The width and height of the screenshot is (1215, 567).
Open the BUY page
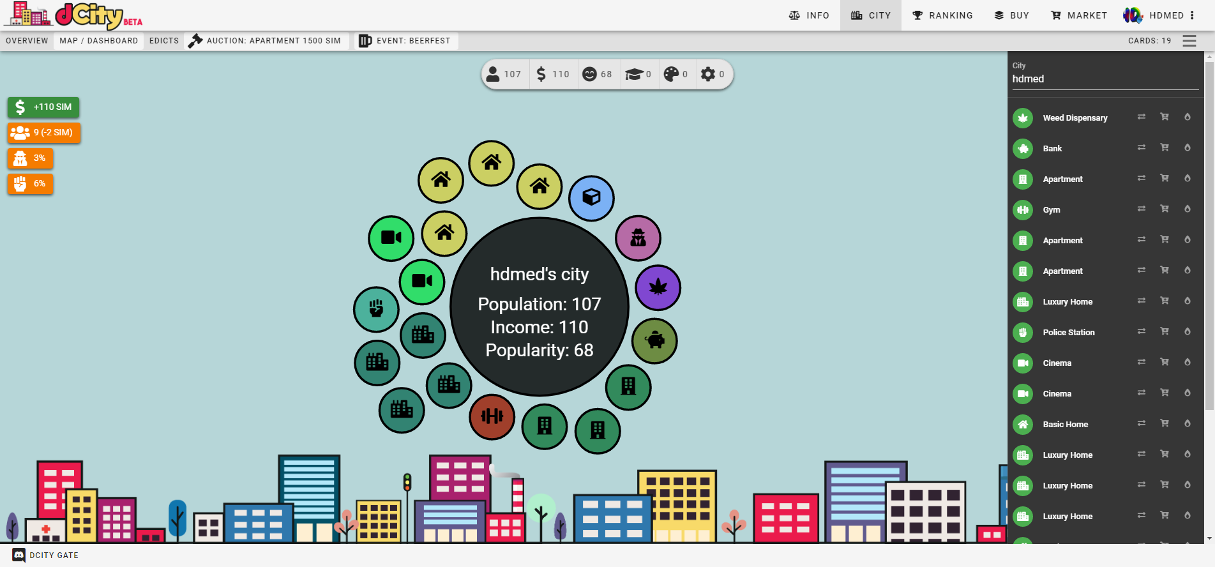click(x=1011, y=15)
